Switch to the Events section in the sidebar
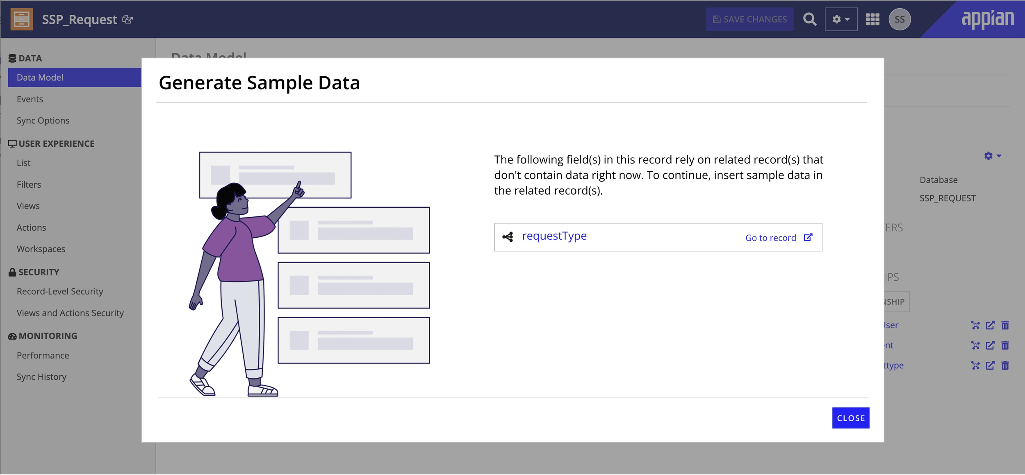 pyautogui.click(x=30, y=99)
